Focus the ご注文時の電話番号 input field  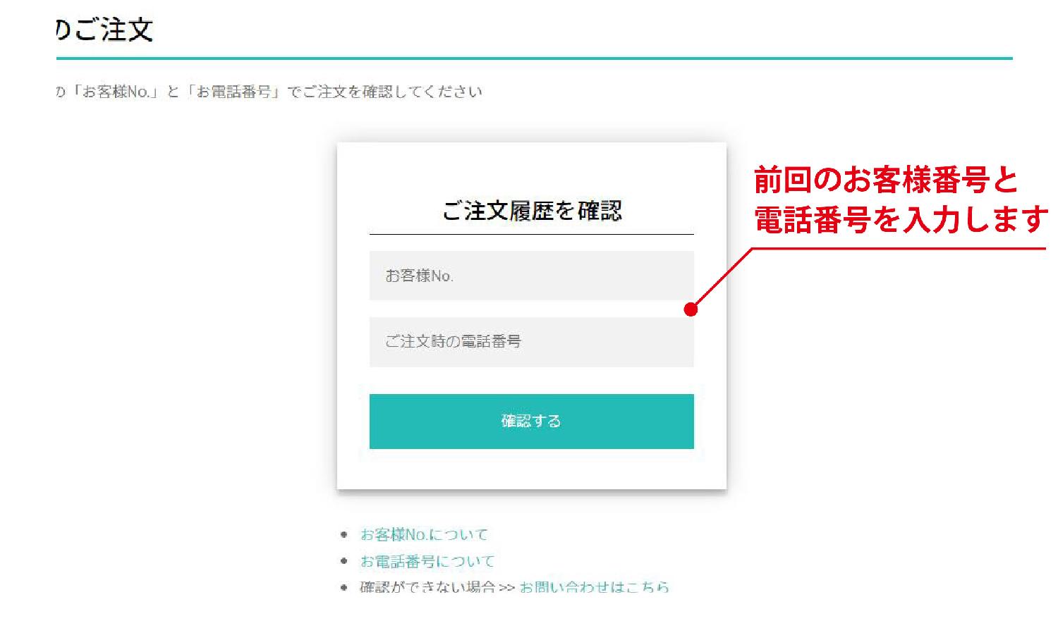(x=531, y=342)
